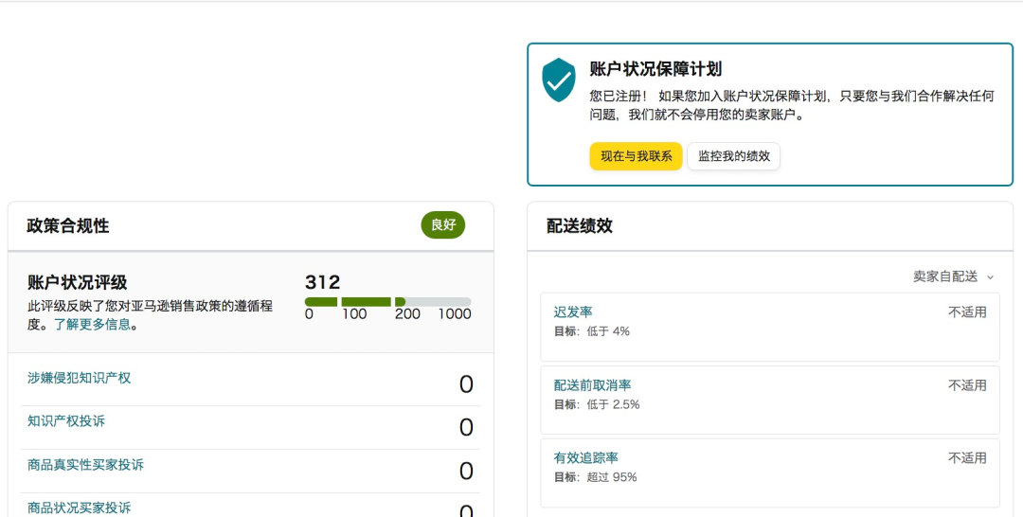Click the shield checkmark icon
Viewport: 1023px width, 517px height.
(x=559, y=80)
